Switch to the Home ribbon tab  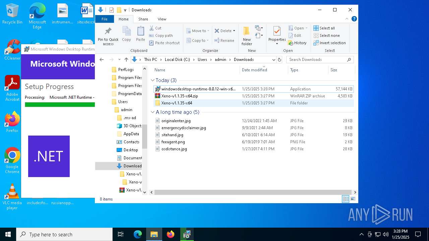click(124, 19)
